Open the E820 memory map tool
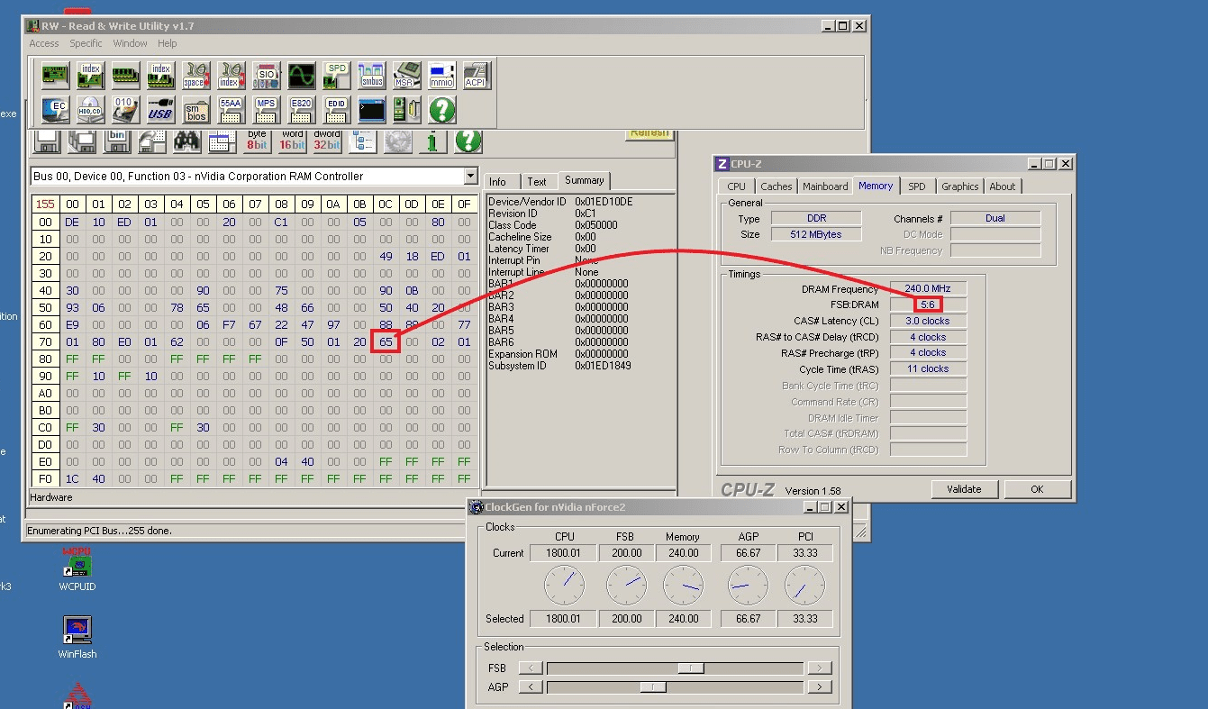The image size is (1208, 709). tap(301, 110)
